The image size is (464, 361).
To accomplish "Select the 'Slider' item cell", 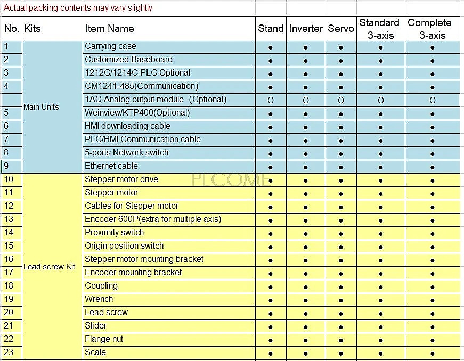I will pos(169,326).
